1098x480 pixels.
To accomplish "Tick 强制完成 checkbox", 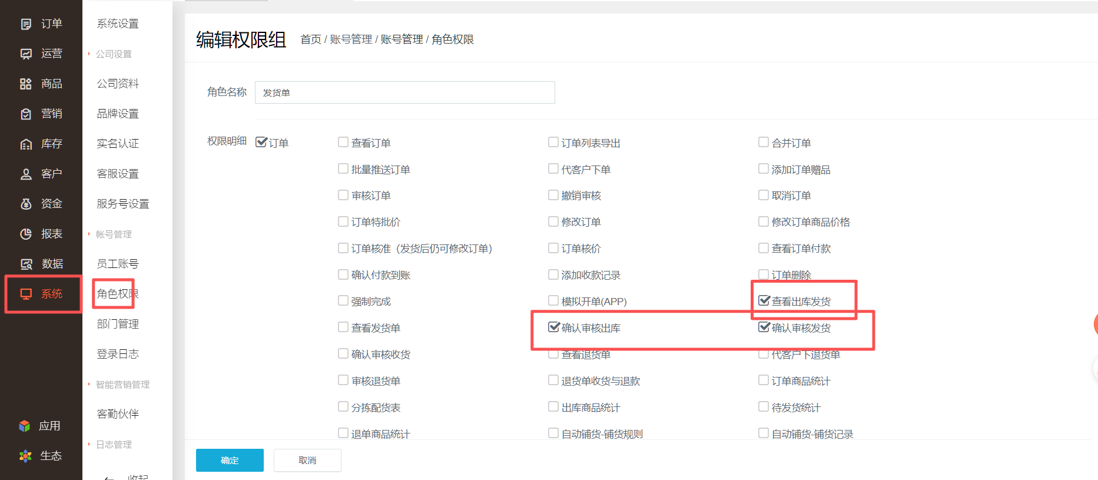I will [x=343, y=300].
